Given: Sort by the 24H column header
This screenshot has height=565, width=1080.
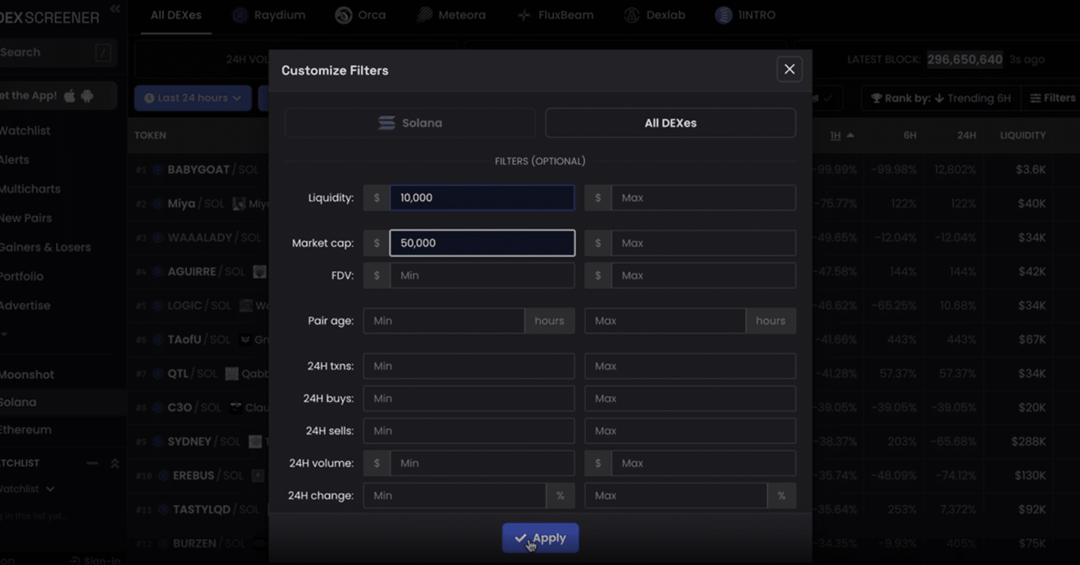Looking at the screenshot, I should [x=966, y=136].
